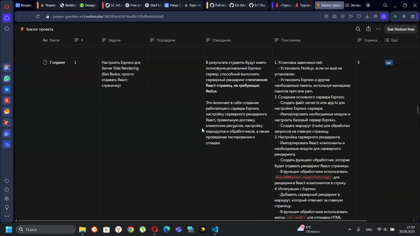Open the Flow send icon in sidebar
This screenshot has width=420, height=236.
pos(7,144)
